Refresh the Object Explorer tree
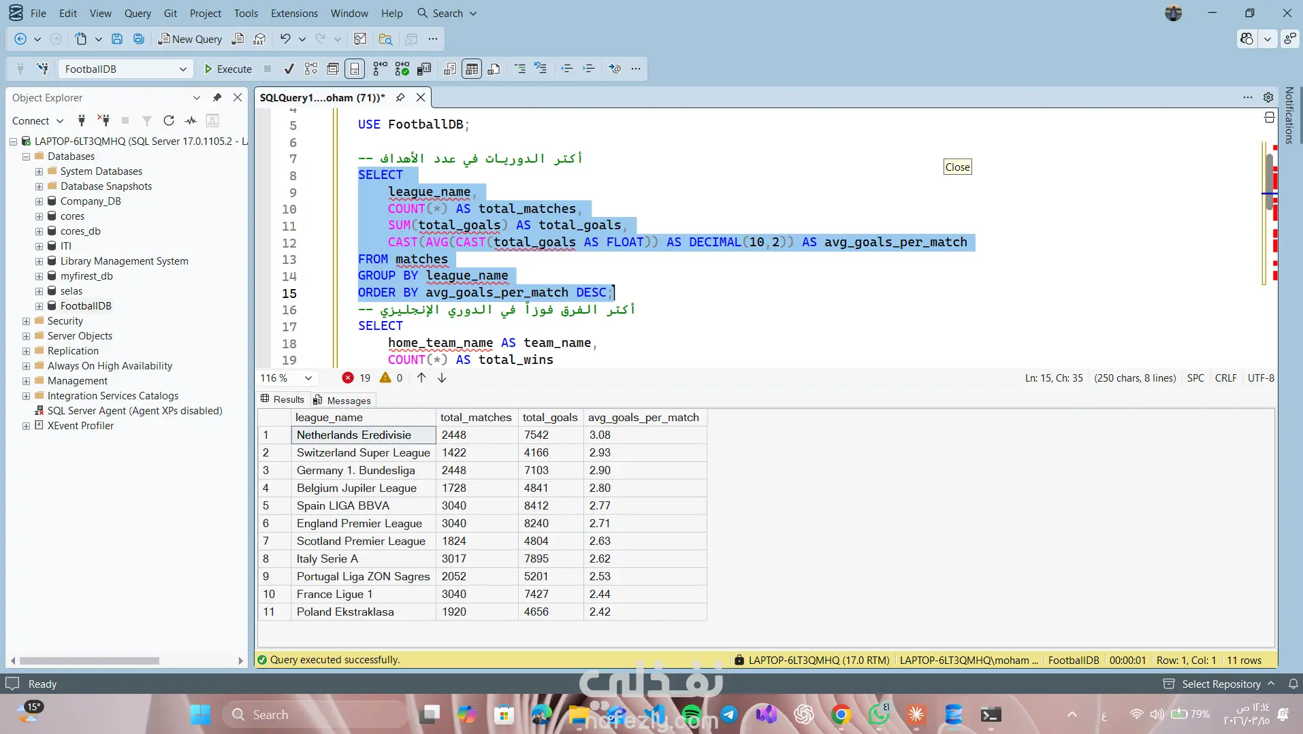1303x734 pixels. [x=169, y=120]
